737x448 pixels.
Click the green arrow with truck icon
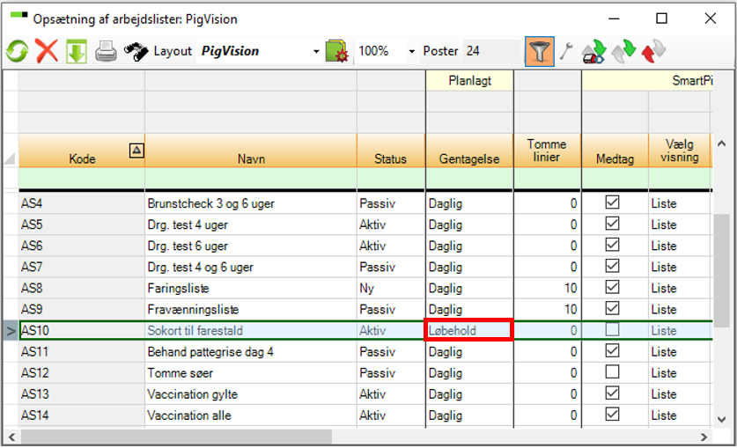point(593,51)
